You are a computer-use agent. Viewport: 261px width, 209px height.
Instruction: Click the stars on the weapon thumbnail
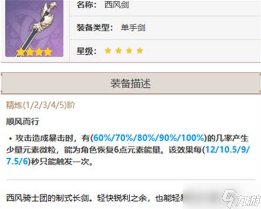coord(34,52)
